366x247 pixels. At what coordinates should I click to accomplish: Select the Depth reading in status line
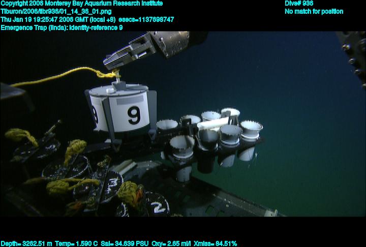click(x=26, y=243)
